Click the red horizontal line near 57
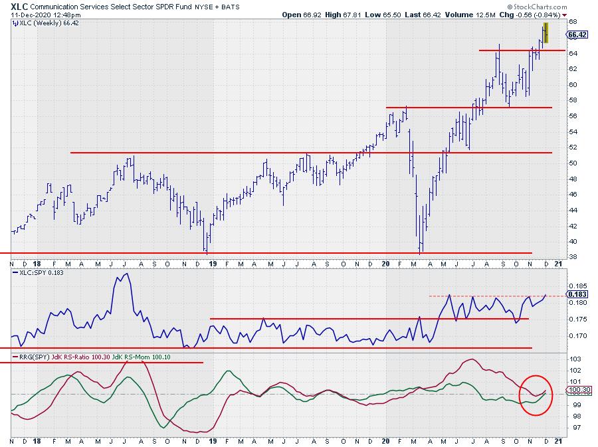Image resolution: width=598 pixels, height=447 pixels. 465,108
